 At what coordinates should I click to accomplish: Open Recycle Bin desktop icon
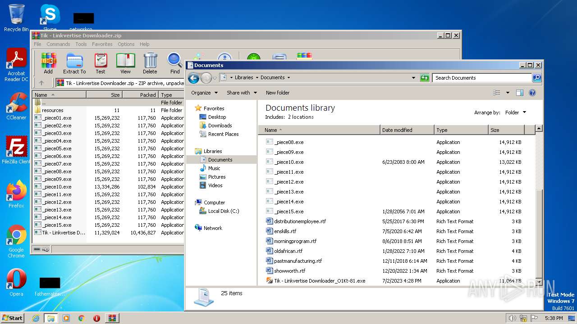click(x=16, y=18)
